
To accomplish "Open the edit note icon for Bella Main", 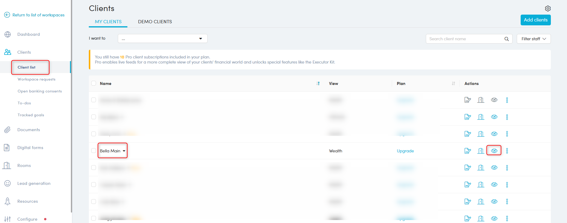I will (x=467, y=151).
